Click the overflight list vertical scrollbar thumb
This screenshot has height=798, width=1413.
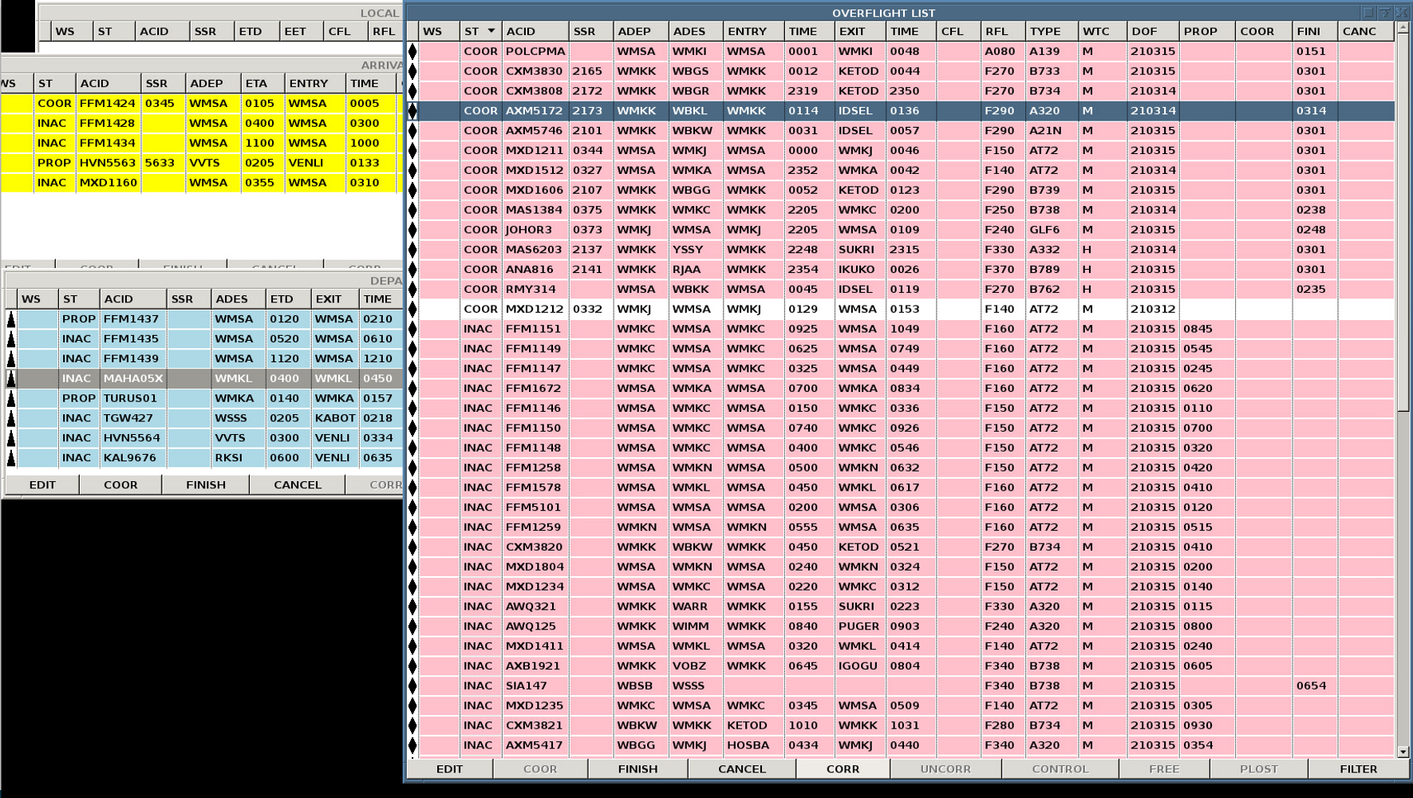(1403, 223)
